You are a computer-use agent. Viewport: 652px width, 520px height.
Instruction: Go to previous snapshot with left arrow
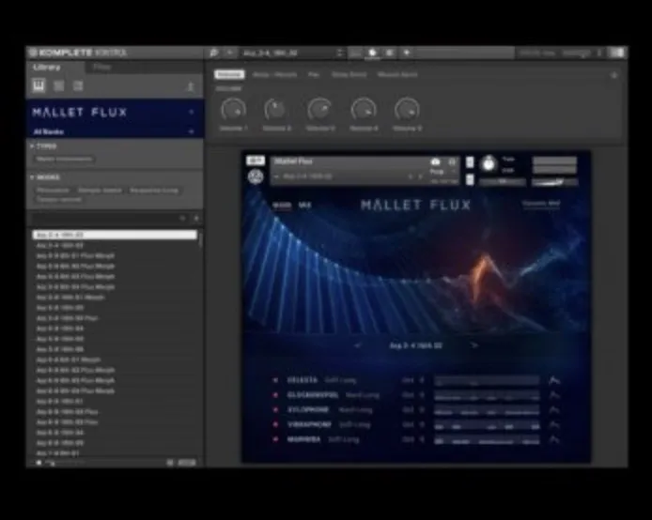(357, 345)
